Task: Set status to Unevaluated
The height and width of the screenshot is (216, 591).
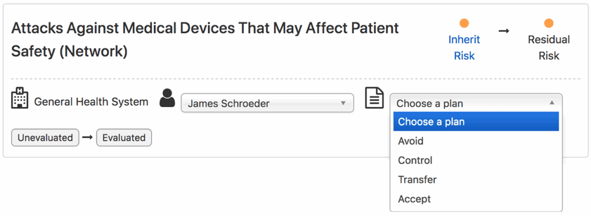Action: pos(45,138)
